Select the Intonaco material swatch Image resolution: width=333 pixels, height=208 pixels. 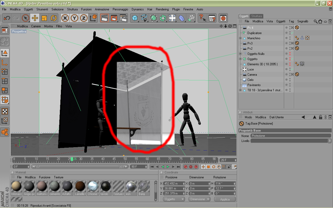pos(17,188)
